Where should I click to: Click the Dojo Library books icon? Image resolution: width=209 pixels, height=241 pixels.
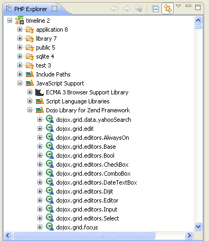[x=40, y=110]
